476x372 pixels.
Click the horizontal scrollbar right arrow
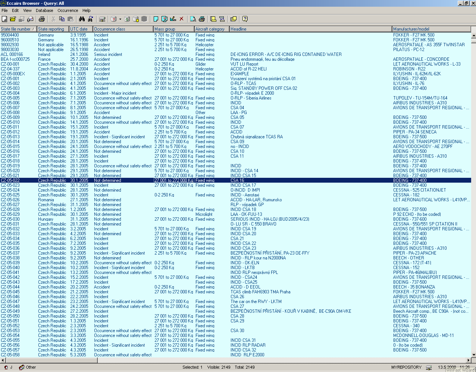(x=468, y=360)
